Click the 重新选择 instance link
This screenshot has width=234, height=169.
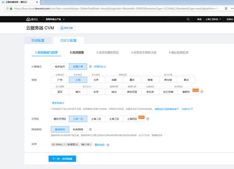point(100,144)
